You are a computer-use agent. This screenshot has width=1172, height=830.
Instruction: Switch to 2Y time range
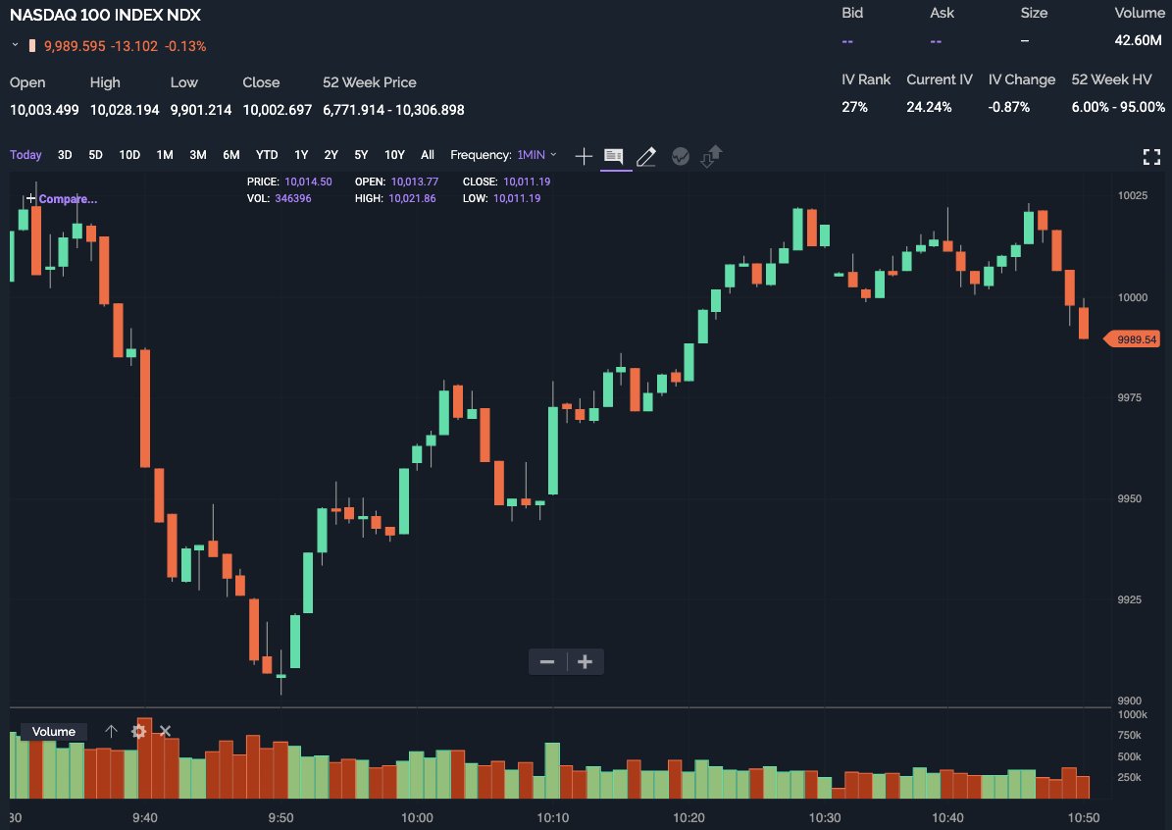pos(331,155)
